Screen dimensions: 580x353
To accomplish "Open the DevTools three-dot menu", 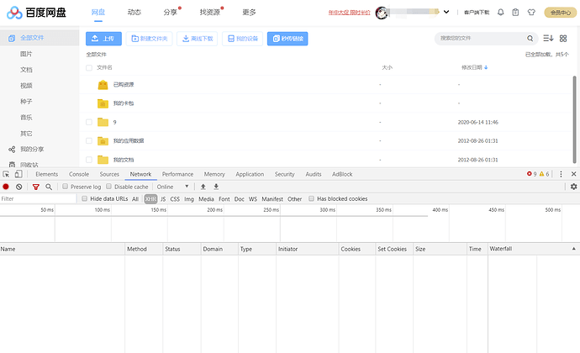I will click(561, 174).
